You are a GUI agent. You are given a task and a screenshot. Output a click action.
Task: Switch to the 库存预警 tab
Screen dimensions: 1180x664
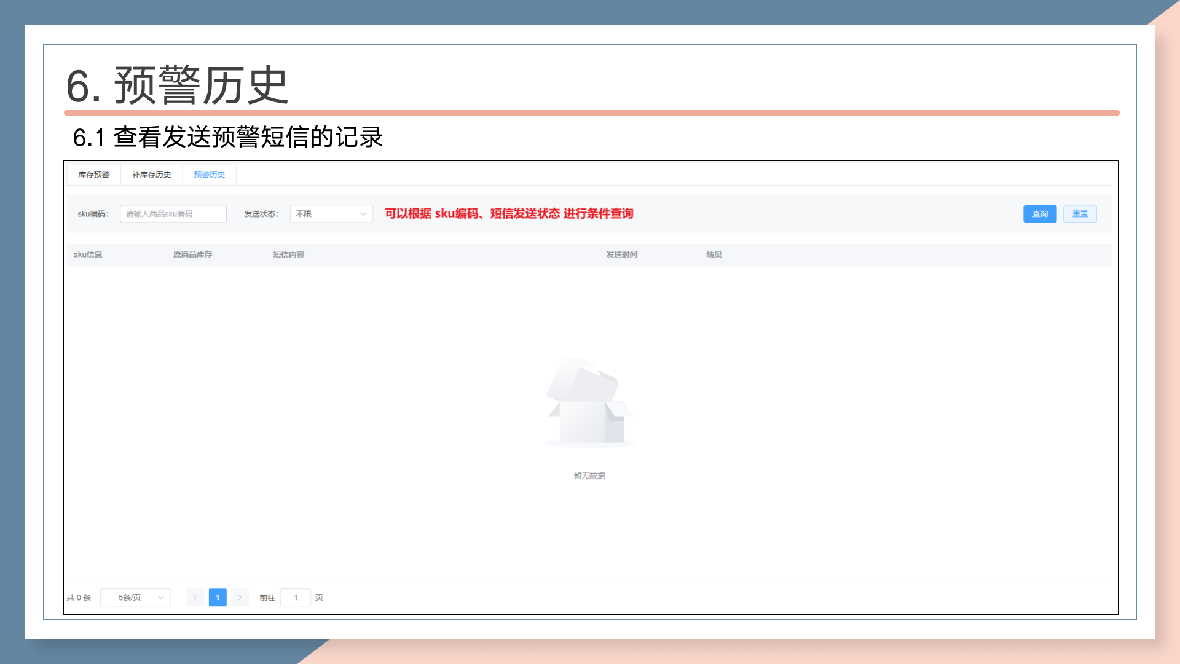click(93, 175)
